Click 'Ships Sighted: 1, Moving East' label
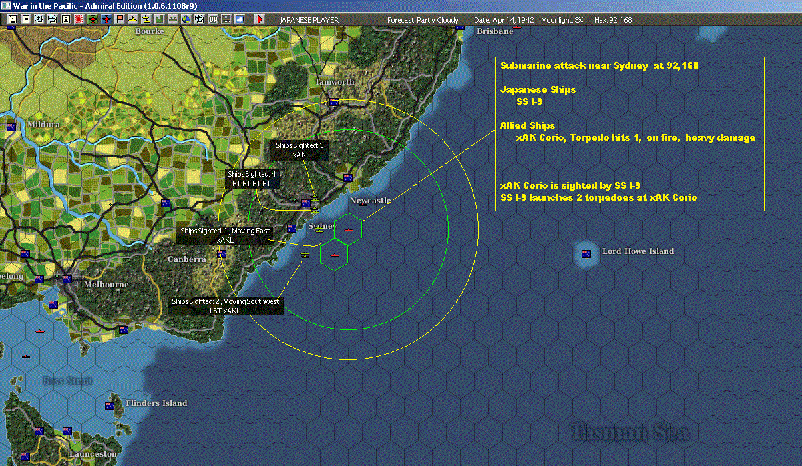Screen dimensions: 802x466 click(x=225, y=235)
